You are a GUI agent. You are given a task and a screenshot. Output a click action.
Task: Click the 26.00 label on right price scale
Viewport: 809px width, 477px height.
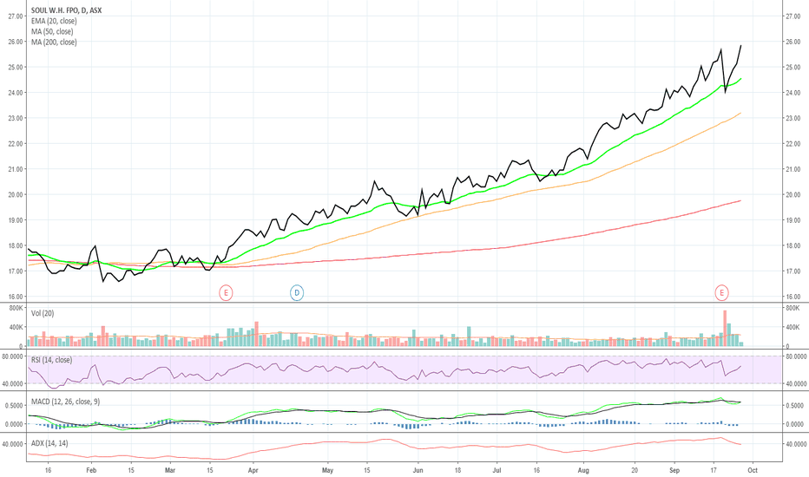793,42
